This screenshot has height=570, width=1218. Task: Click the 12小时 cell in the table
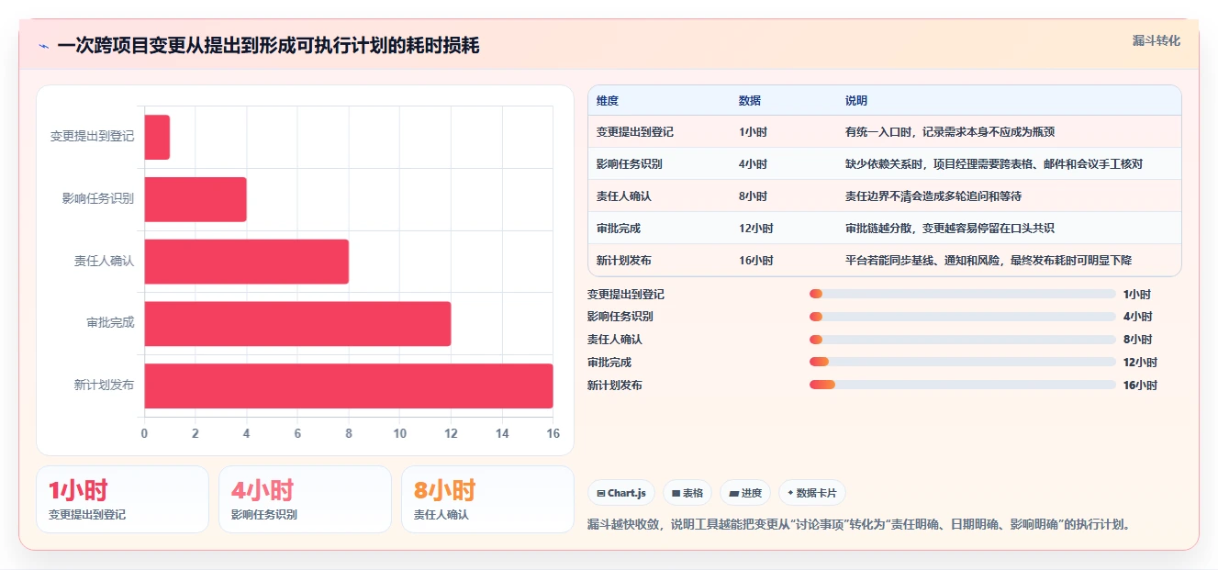[x=756, y=229]
